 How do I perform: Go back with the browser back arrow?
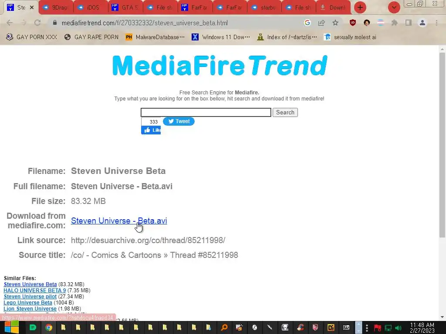[10, 23]
